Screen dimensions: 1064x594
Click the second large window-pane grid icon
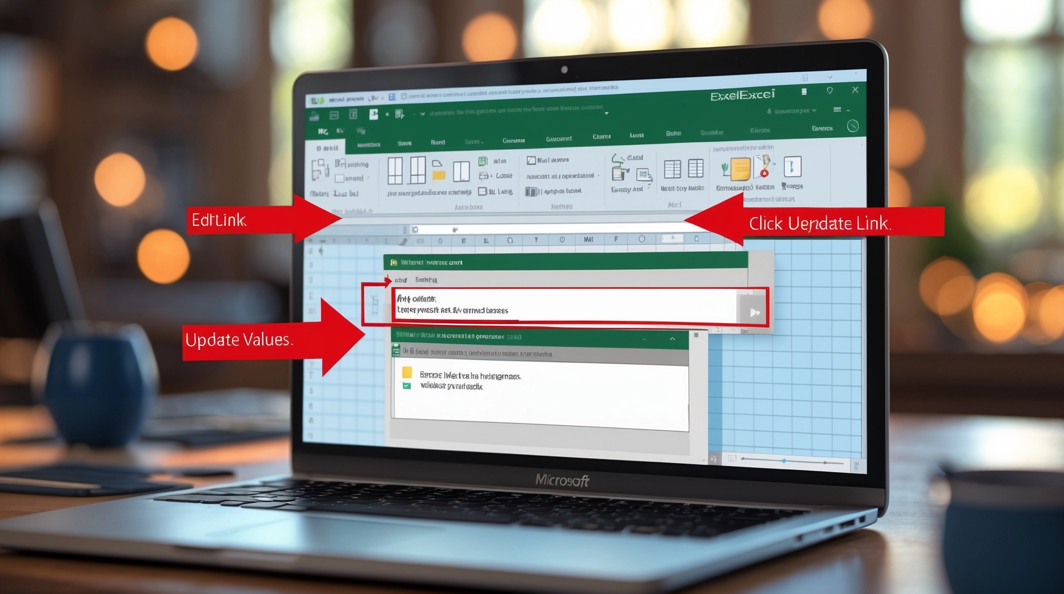(417, 170)
